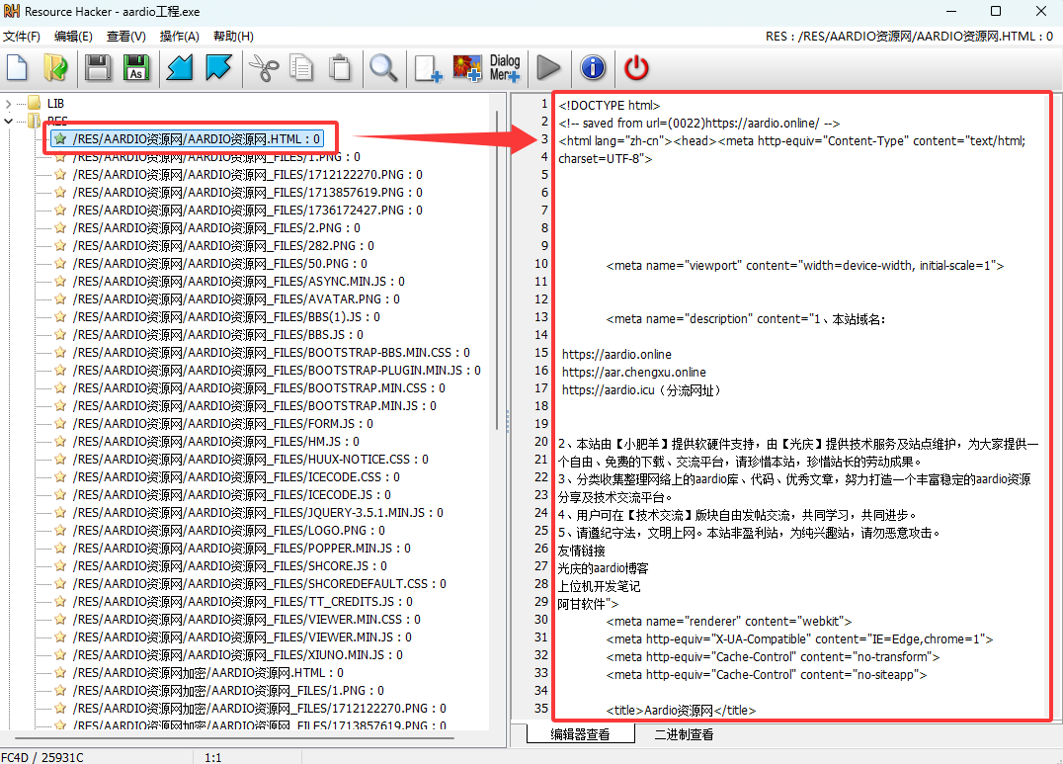The image size is (1063, 764).
Task: Select the 50.PNG resource entry
Action: tap(219, 263)
